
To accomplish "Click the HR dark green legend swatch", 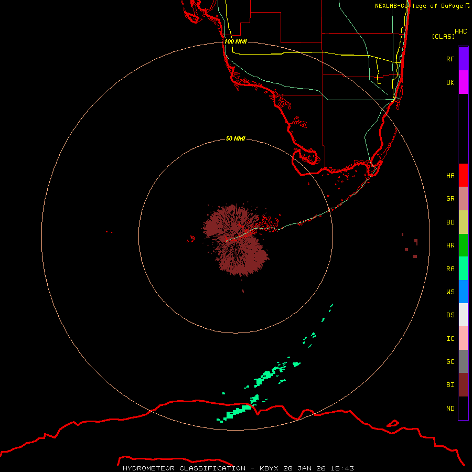I will click(463, 245).
